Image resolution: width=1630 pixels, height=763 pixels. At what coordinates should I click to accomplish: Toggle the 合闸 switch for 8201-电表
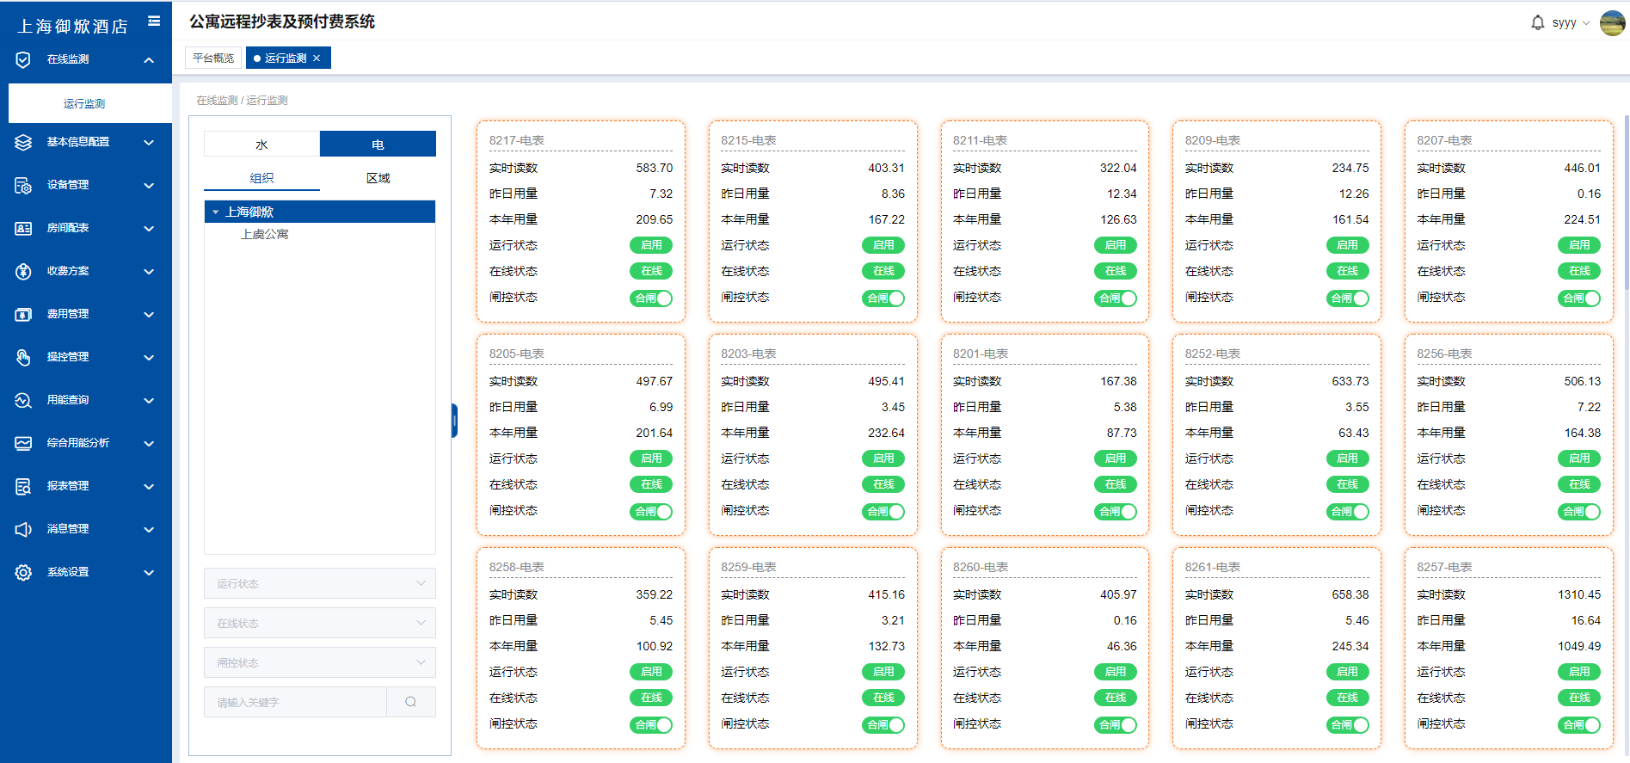[x=1115, y=512]
